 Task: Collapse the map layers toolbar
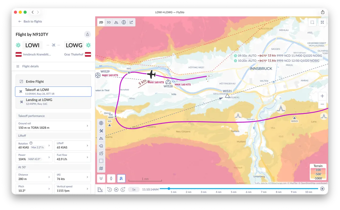[x=101, y=178]
